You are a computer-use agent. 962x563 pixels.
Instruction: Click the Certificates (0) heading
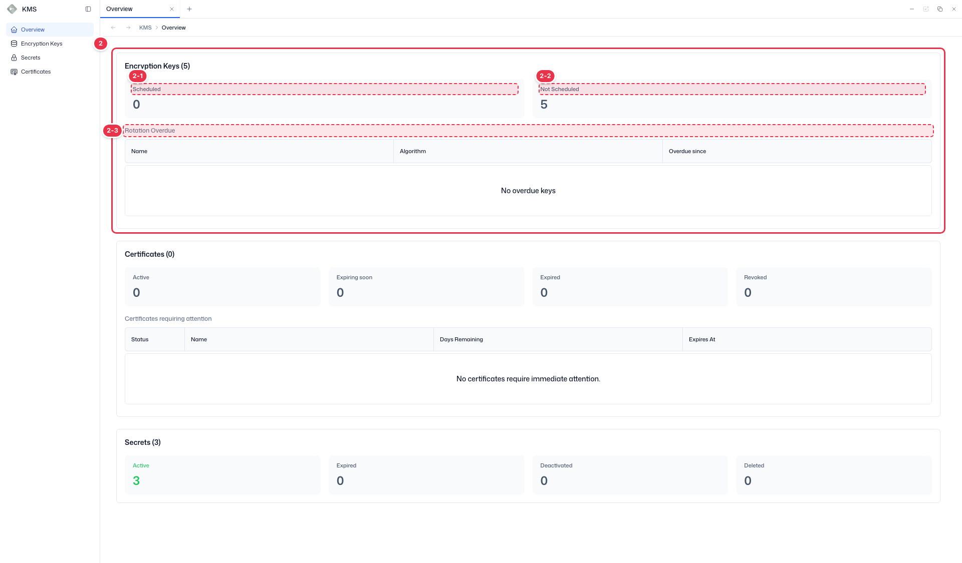tap(149, 254)
